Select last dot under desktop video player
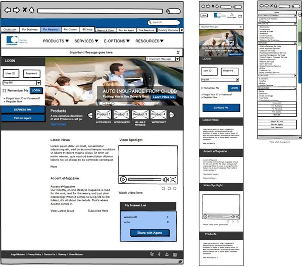Image resolution: width=303 pixels, height=267 pixels. pos(175,188)
